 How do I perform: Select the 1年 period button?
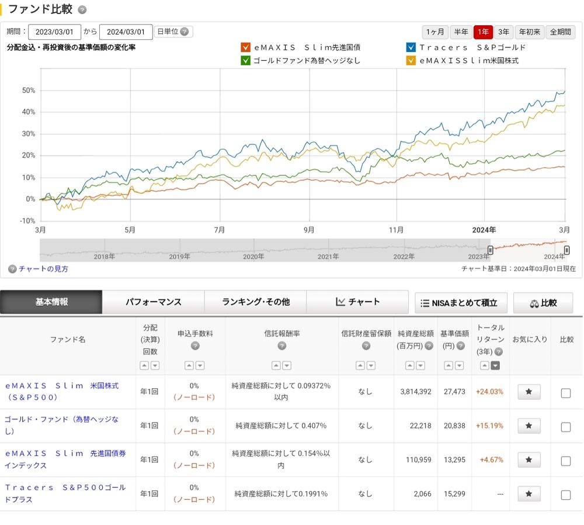pos(483,32)
